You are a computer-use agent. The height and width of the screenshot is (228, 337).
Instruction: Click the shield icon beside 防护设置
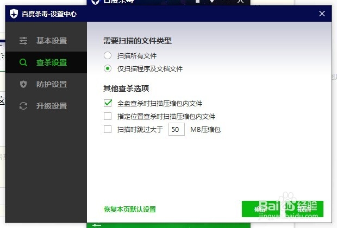(23, 84)
